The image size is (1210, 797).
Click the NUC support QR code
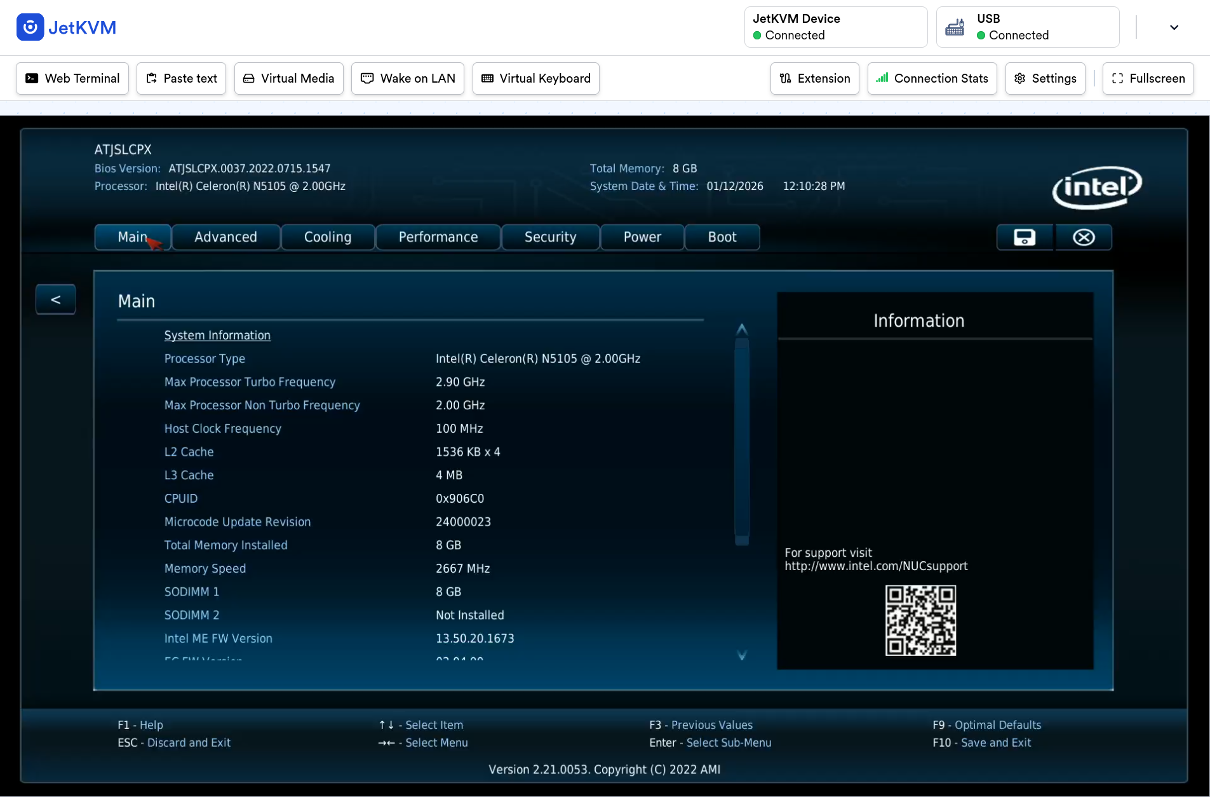coord(920,620)
